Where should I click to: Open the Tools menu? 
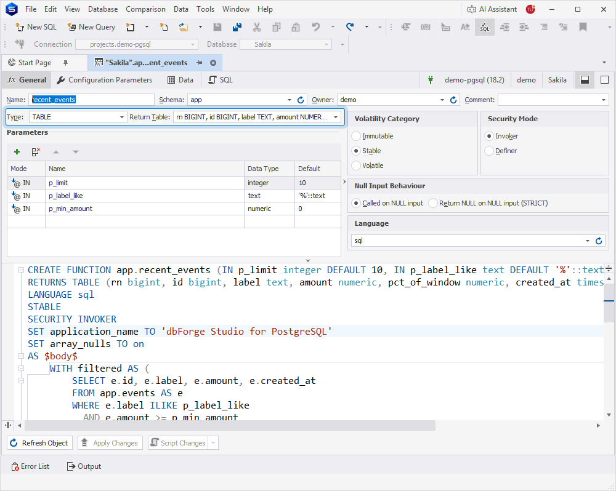(x=206, y=9)
